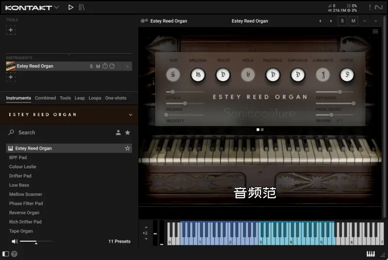This screenshot has width=388, height=260.
Task: Switch to the Combined tab
Action: pos(45,98)
